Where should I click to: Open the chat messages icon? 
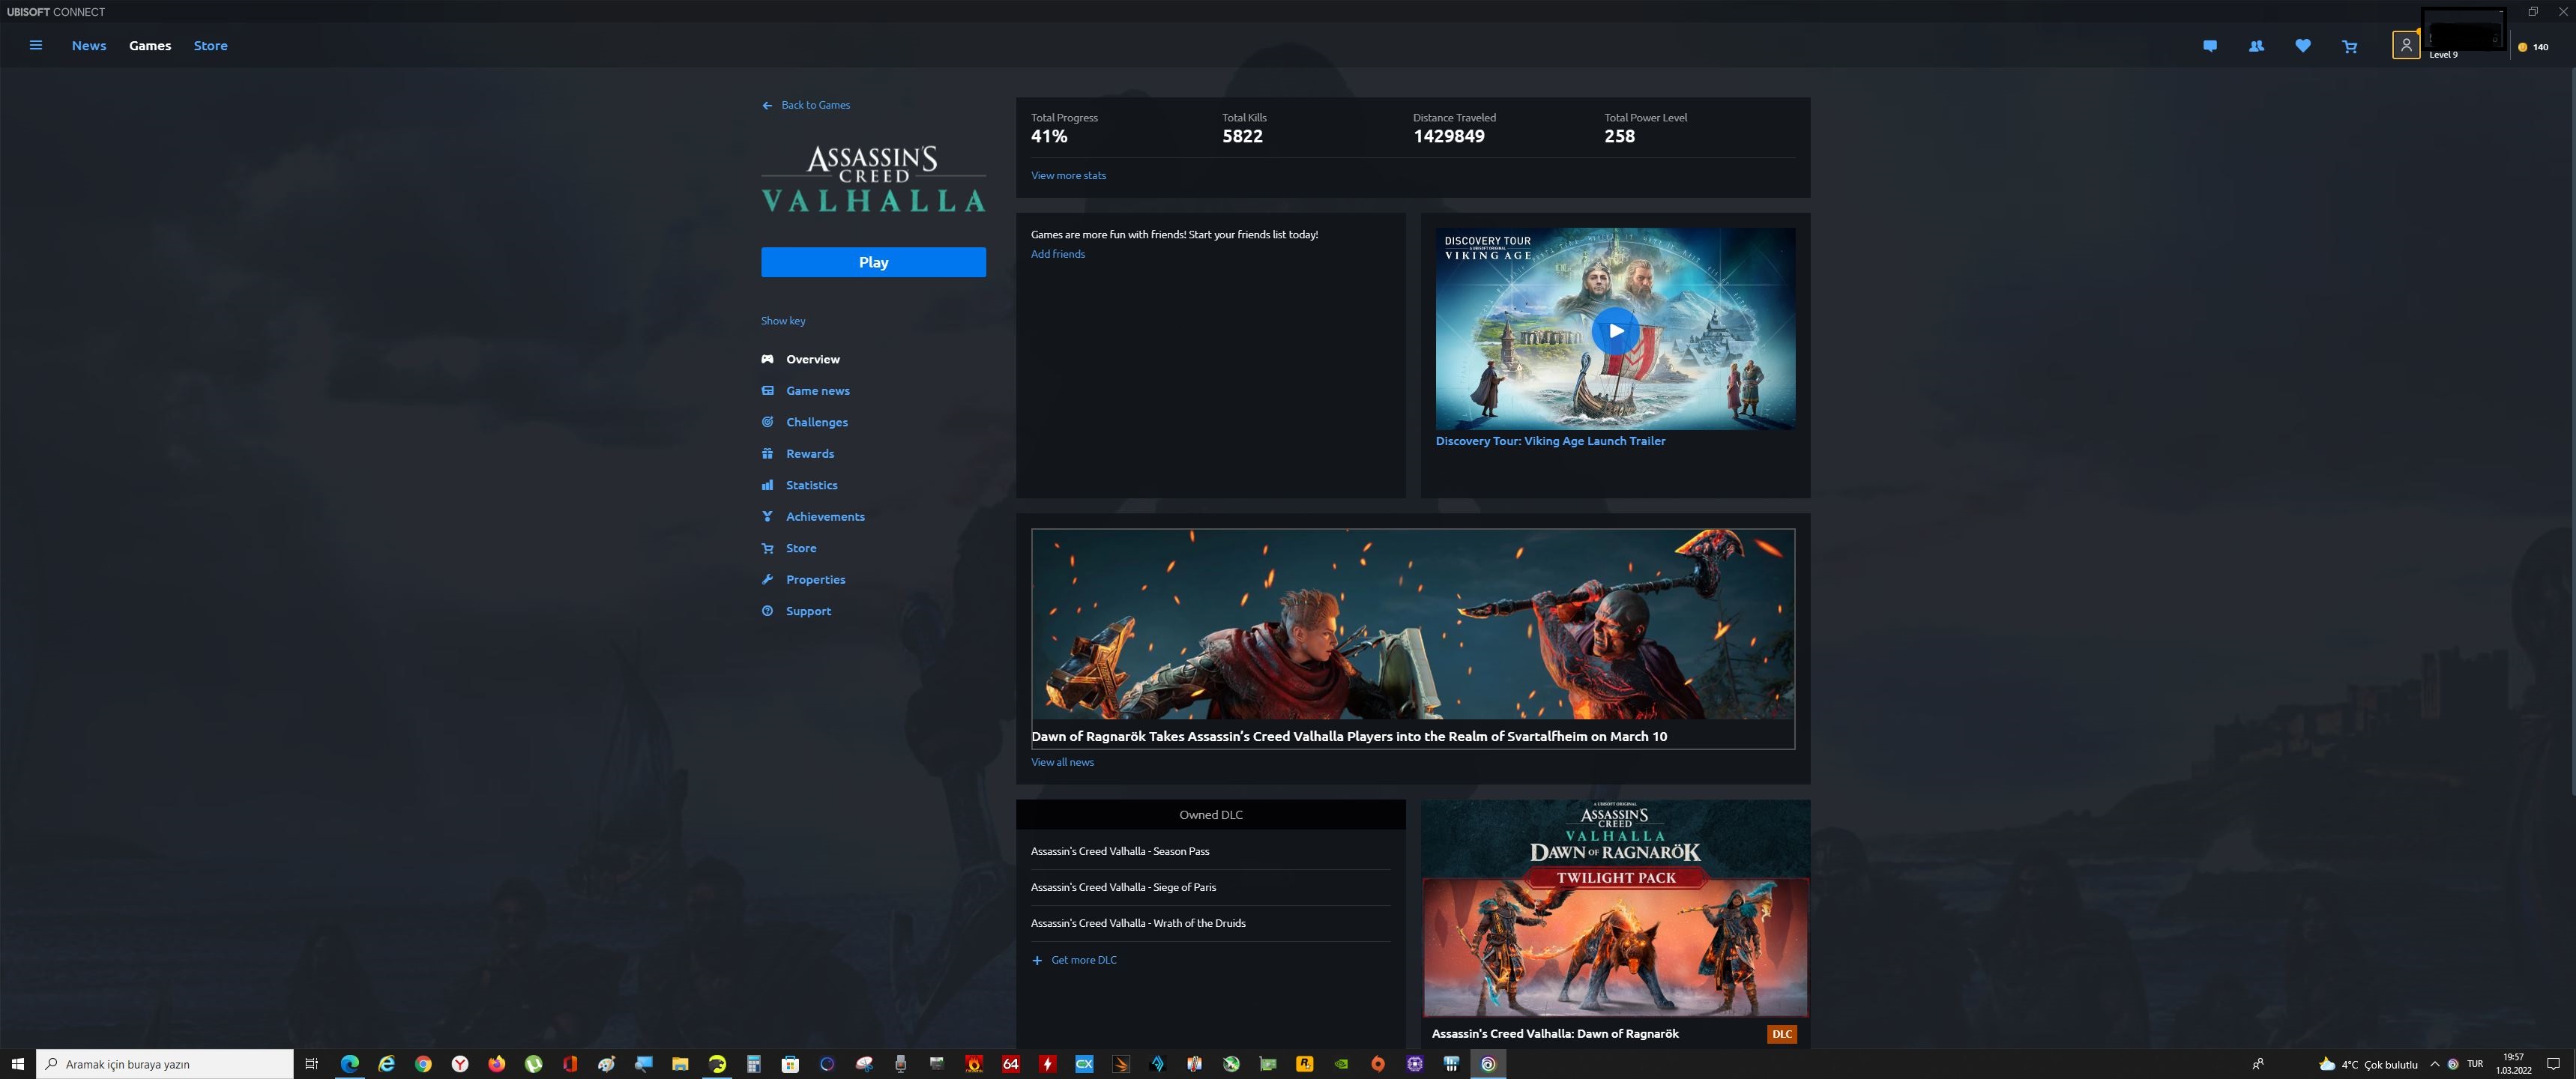click(x=2210, y=46)
